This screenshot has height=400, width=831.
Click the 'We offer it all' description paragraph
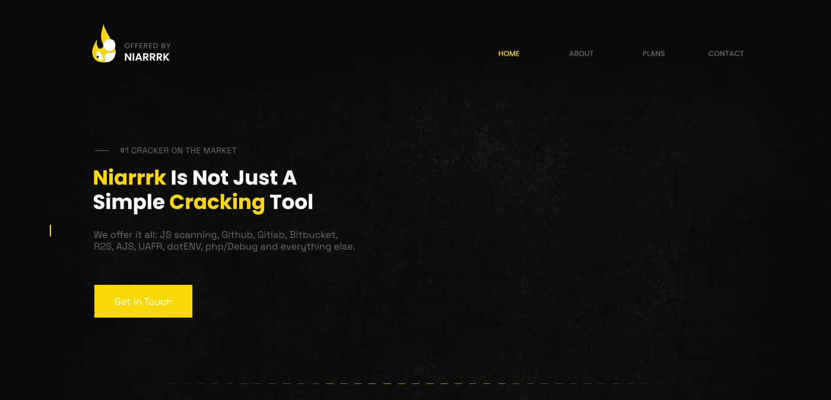pos(224,240)
